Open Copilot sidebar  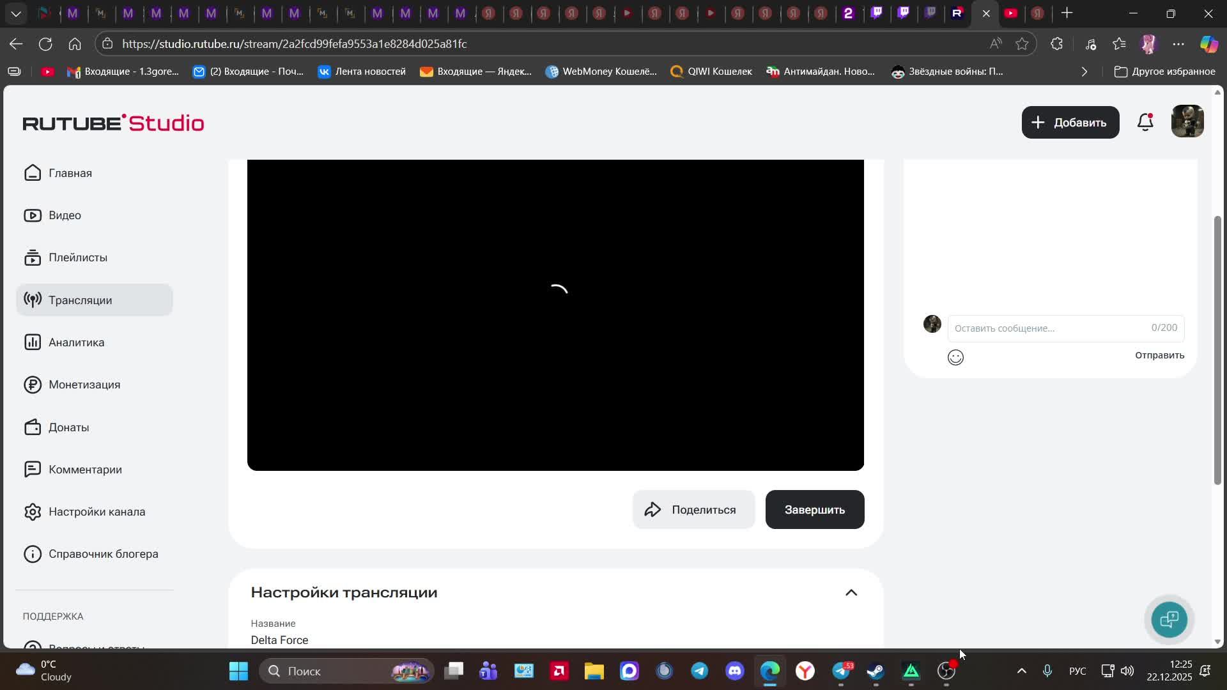point(1208,44)
